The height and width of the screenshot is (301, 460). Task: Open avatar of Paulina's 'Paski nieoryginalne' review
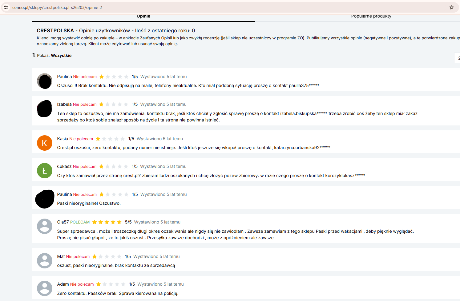[x=45, y=199]
